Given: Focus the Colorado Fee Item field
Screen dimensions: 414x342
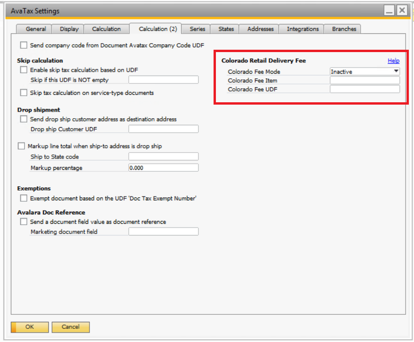Looking at the screenshot, I should 365,80.
